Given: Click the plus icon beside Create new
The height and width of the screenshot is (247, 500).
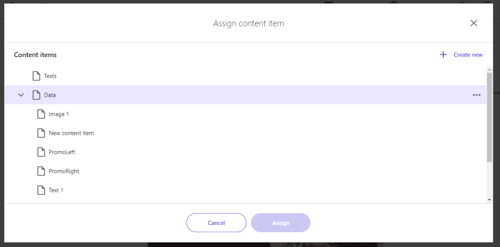Looking at the screenshot, I should 443,55.
